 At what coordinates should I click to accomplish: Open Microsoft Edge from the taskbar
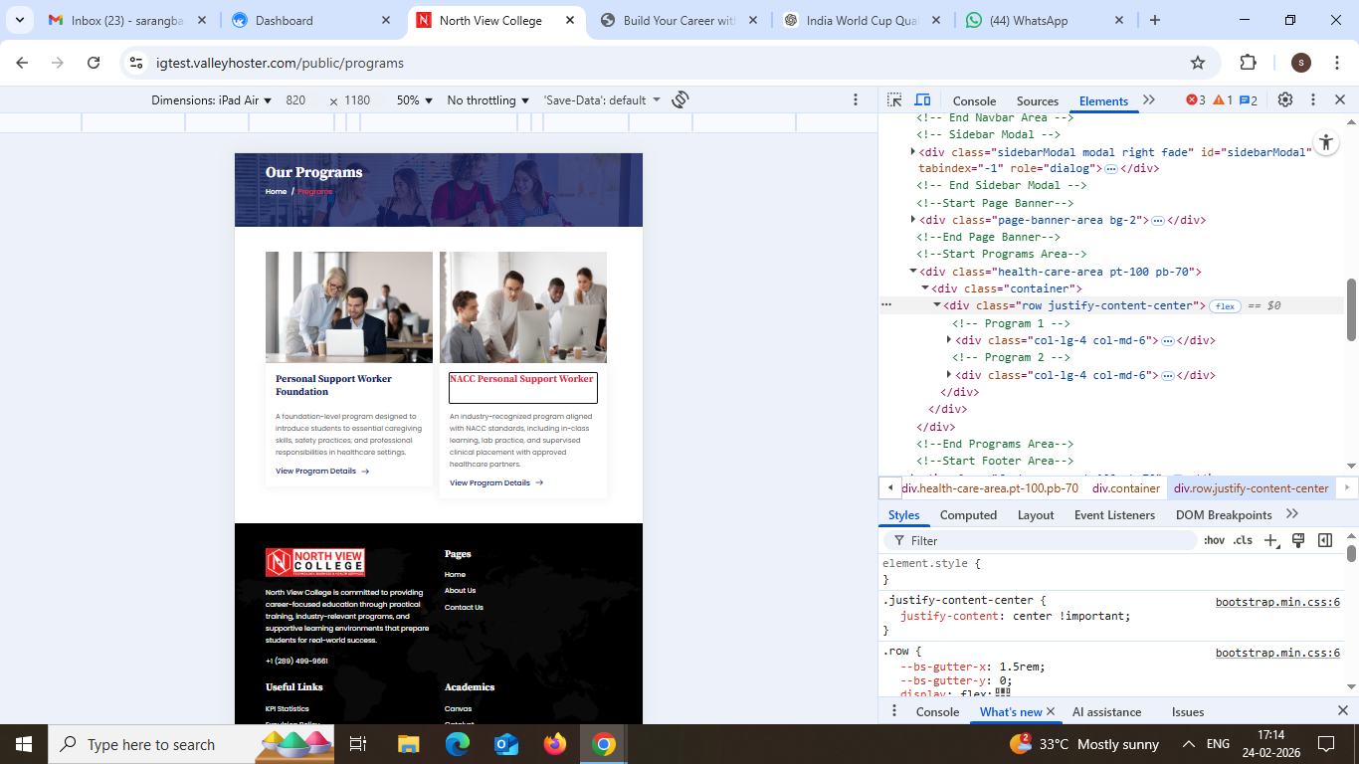click(458, 744)
